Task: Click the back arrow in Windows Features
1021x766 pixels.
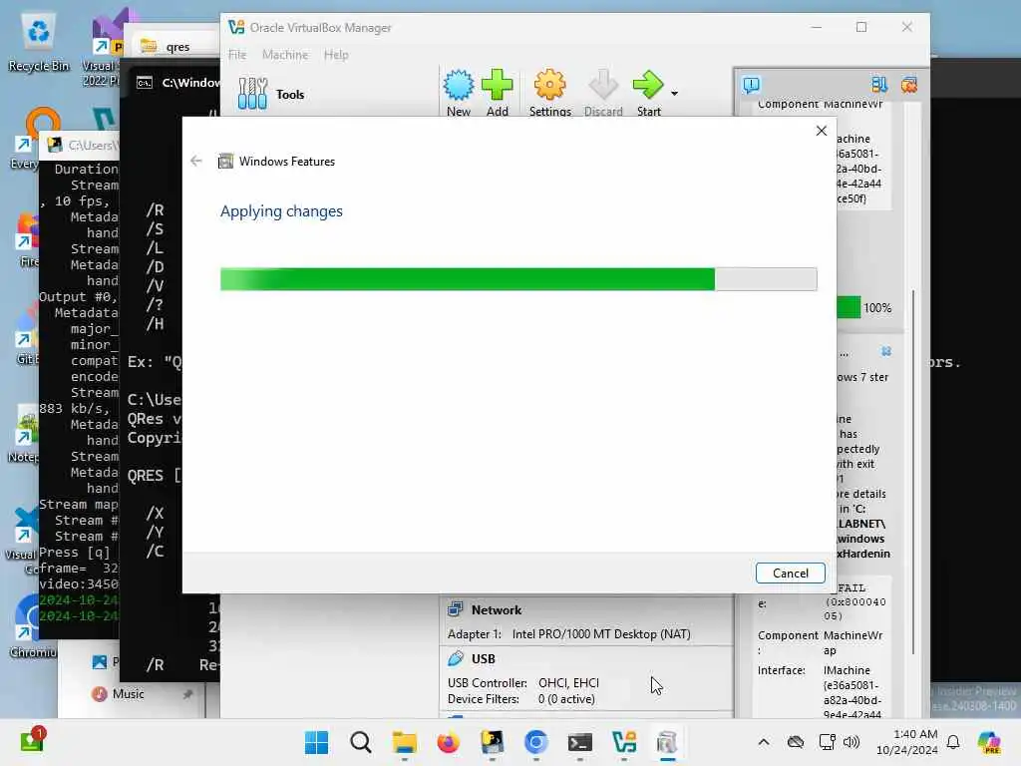Action: [x=196, y=161]
